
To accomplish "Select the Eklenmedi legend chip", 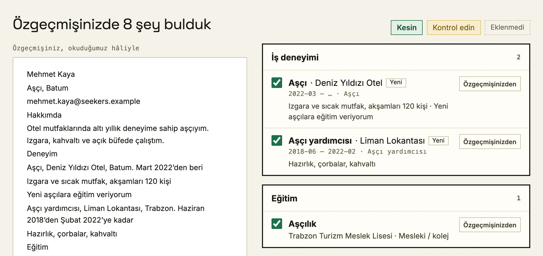I will 507,28.
